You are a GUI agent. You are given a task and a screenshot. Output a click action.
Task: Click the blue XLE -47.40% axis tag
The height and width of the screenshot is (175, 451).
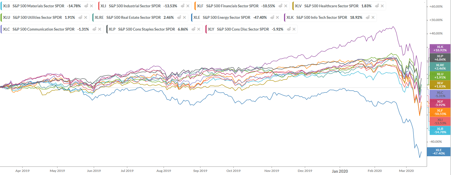coord(438,152)
